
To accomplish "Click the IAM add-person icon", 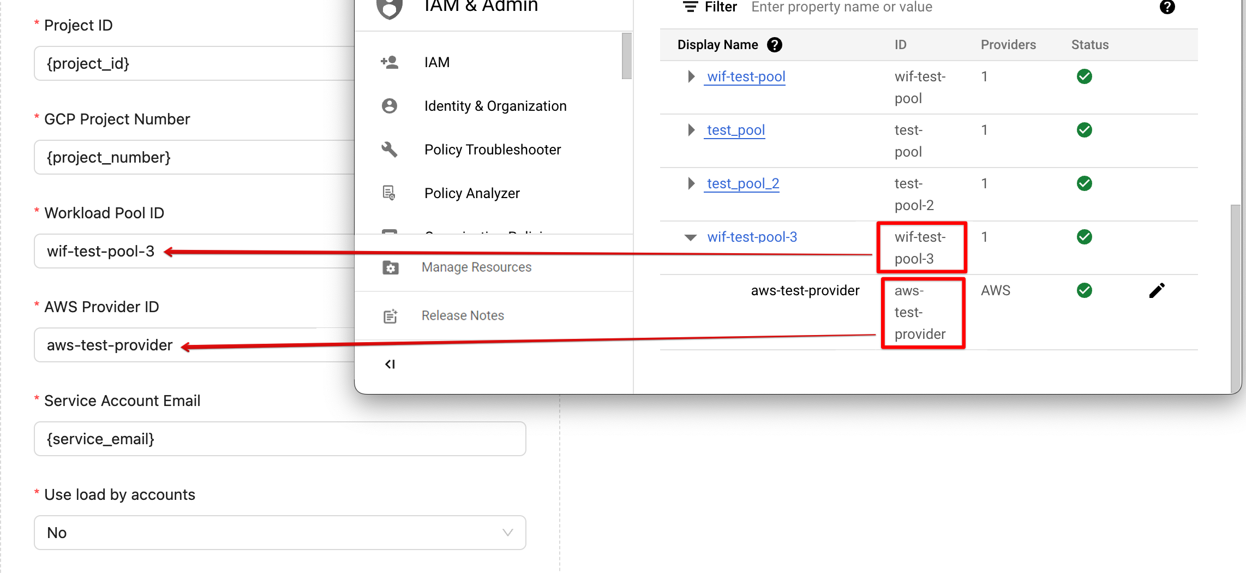I will click(390, 62).
